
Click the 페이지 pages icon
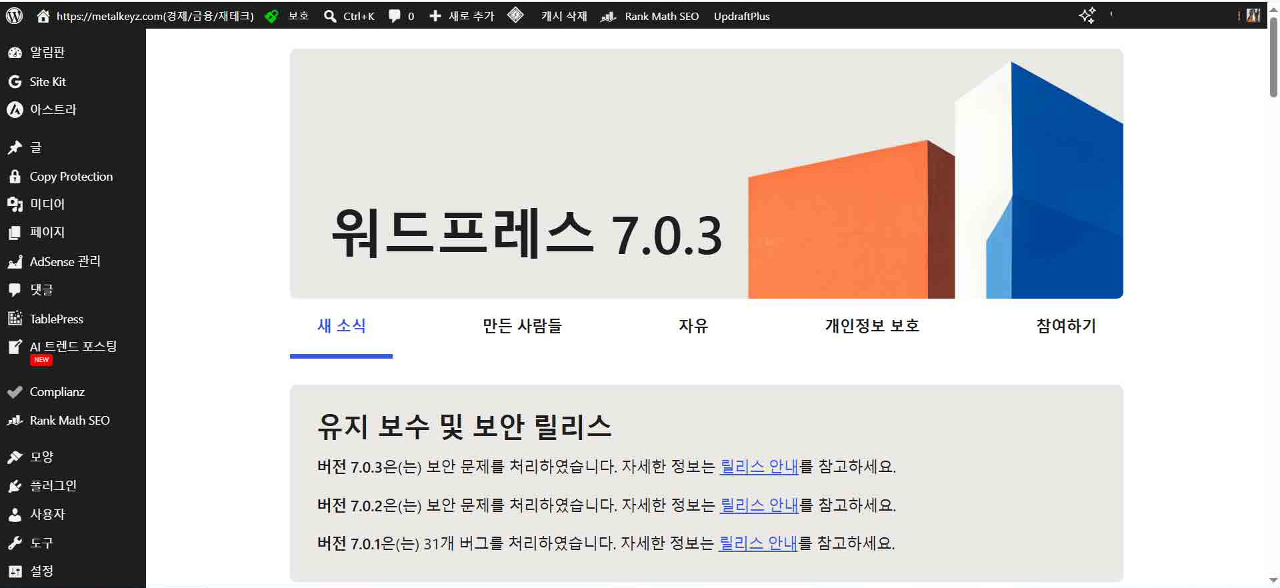point(15,233)
